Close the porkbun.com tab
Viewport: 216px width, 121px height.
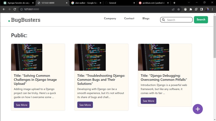click(x=168, y=3)
